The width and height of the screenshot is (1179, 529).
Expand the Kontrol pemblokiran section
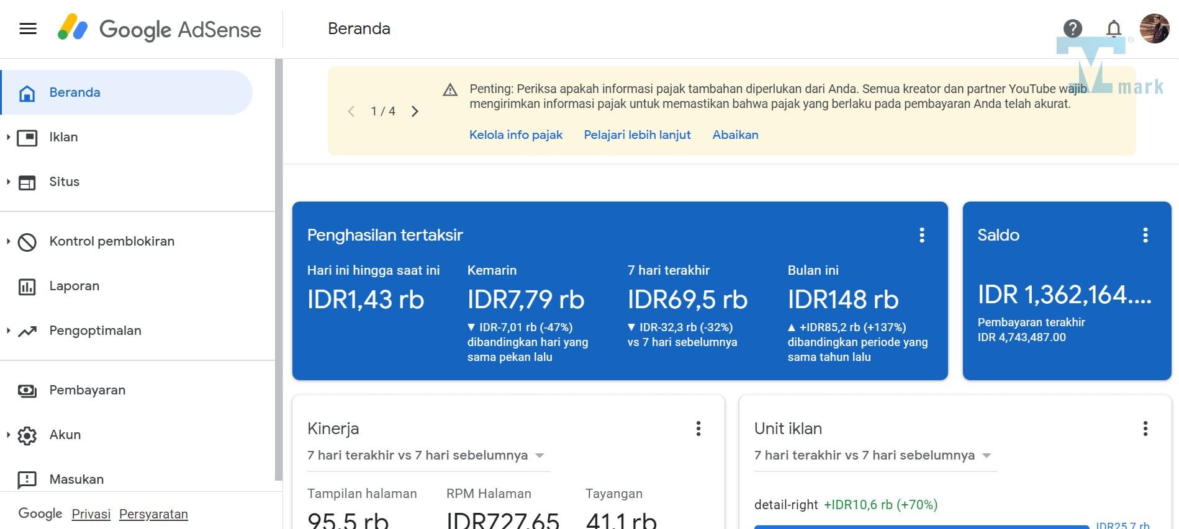click(x=9, y=241)
